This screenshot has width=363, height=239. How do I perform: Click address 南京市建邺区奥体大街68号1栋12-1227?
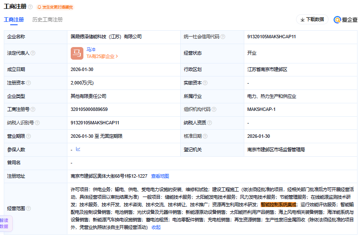pos(109,176)
